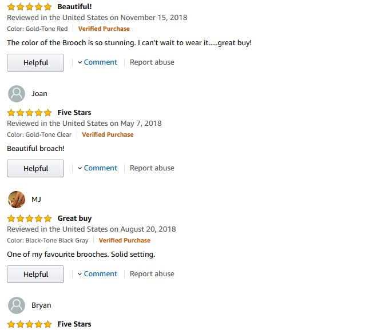This screenshot has width=381, height=330.
Task: Open the 'Great buy' review title
Action: pos(74,218)
